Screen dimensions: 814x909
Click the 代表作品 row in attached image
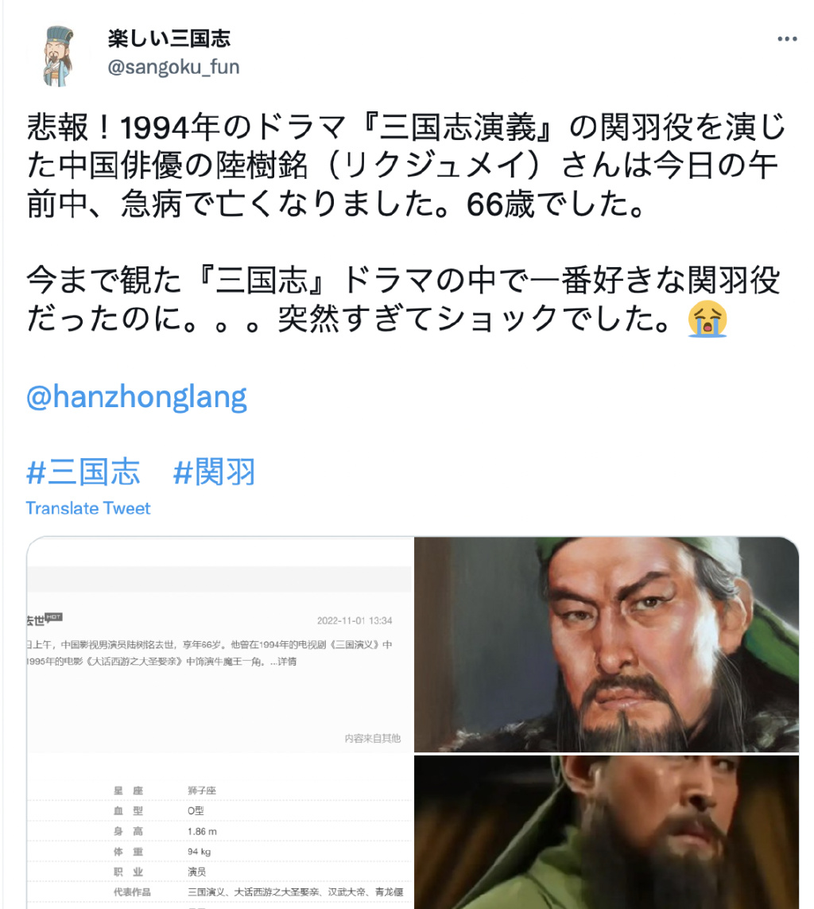(219, 892)
